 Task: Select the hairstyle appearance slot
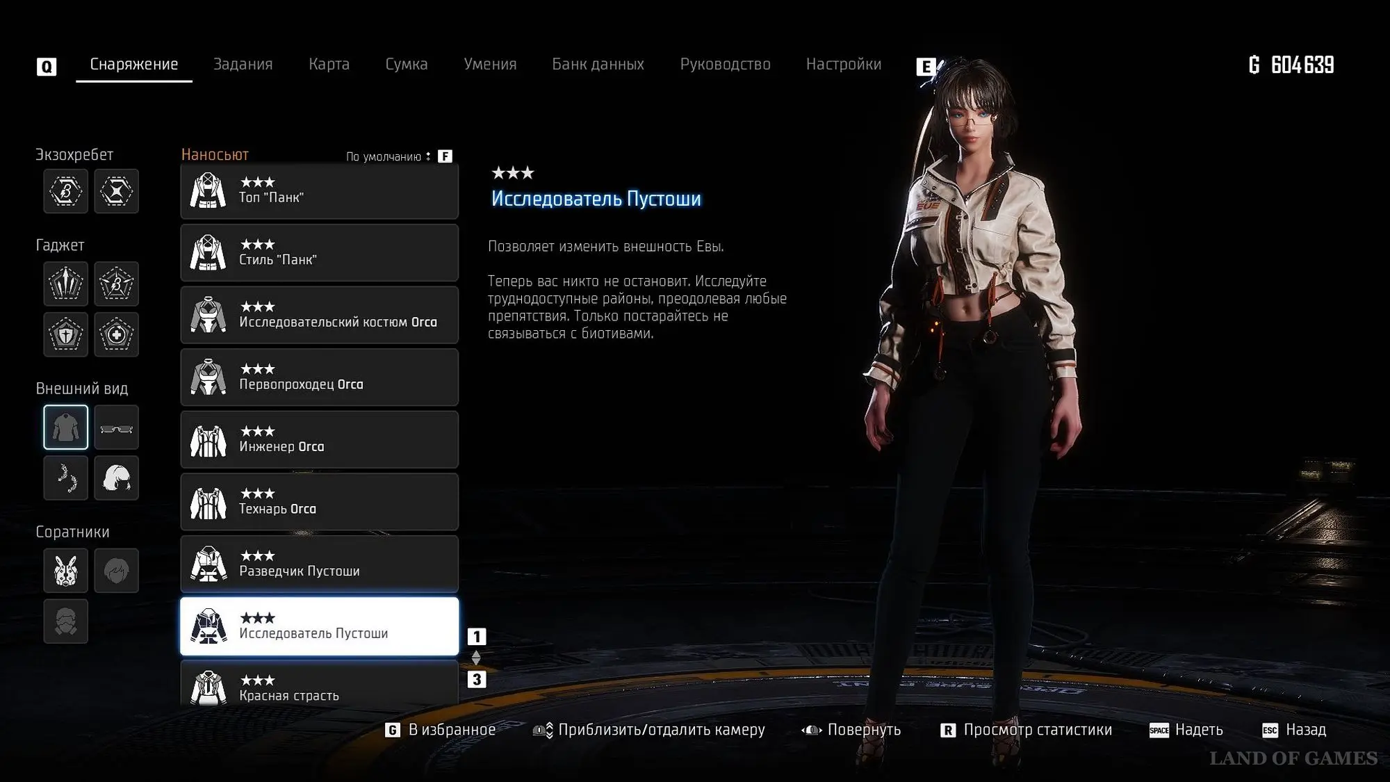point(116,478)
